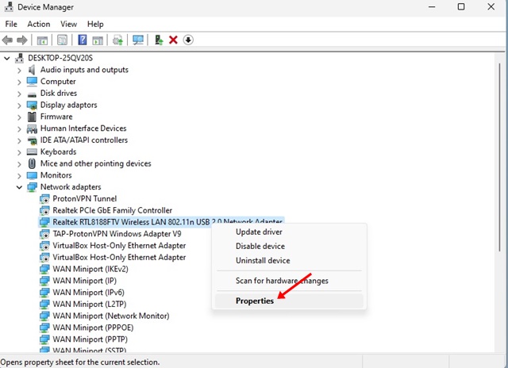Image resolution: width=508 pixels, height=368 pixels.
Task: Click the Back arrow toolbar icon
Action: tap(7, 40)
